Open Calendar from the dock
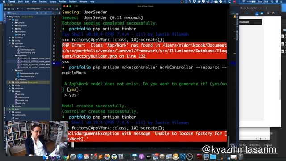This screenshot has height=161, width=286. click(86, 157)
